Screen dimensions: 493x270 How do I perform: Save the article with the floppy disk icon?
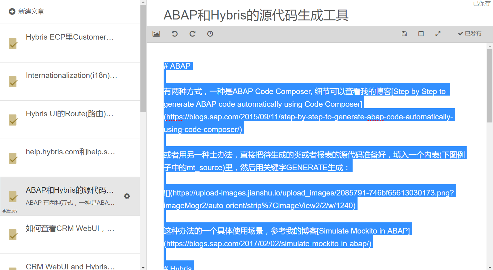pyautogui.click(x=404, y=34)
